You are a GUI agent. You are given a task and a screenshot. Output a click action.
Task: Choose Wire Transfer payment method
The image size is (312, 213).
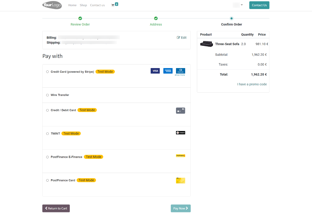coord(47,95)
